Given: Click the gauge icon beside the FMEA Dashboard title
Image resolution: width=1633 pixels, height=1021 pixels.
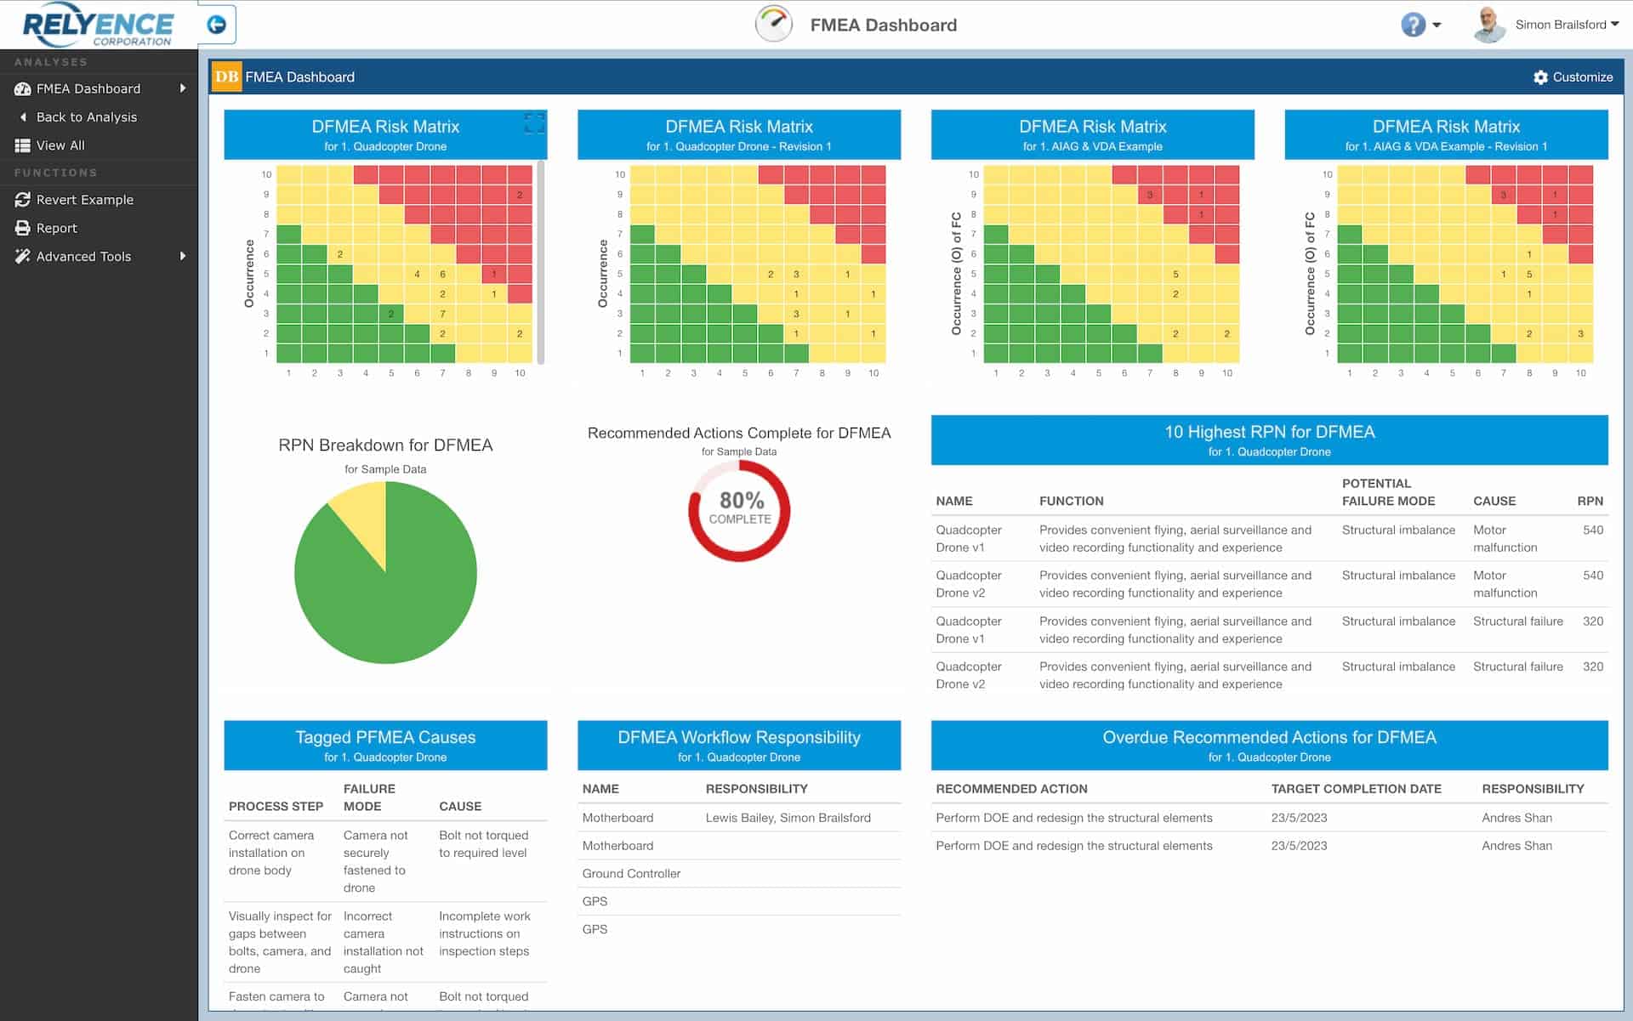Looking at the screenshot, I should tap(774, 25).
